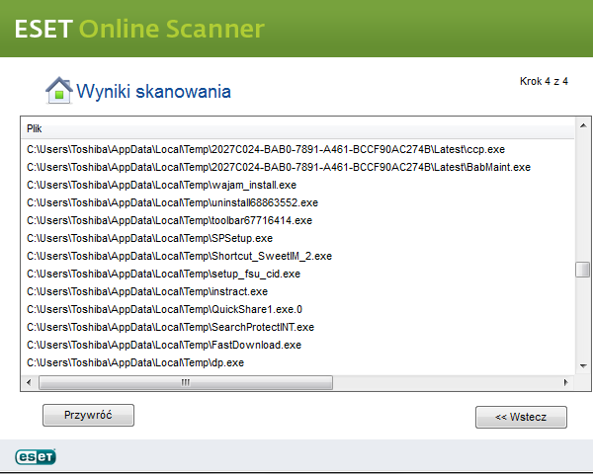Select the row ending in Latest\ccp.exe
The height and width of the screenshot is (474, 593).
click(x=298, y=149)
